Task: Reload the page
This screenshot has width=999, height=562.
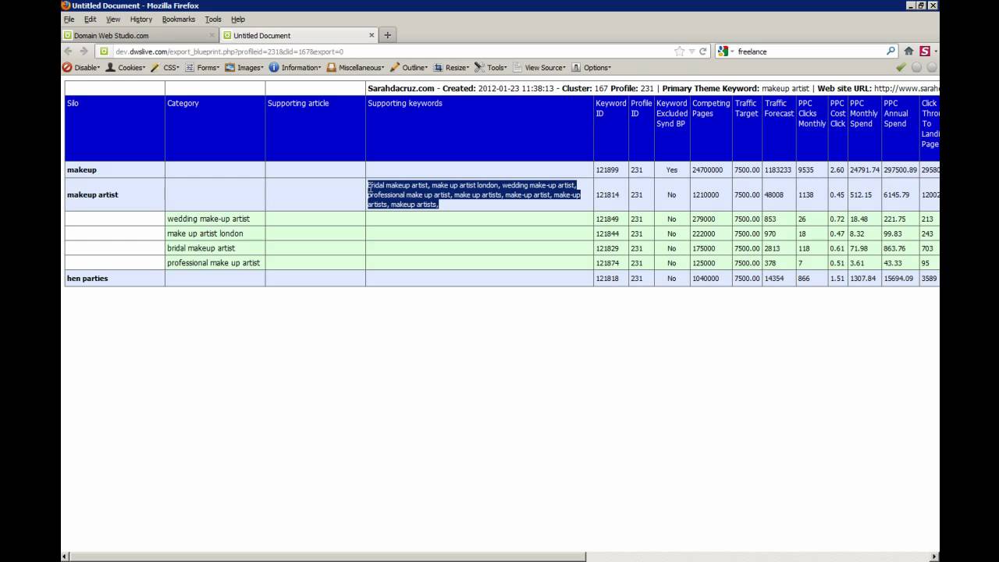Action: (x=702, y=52)
